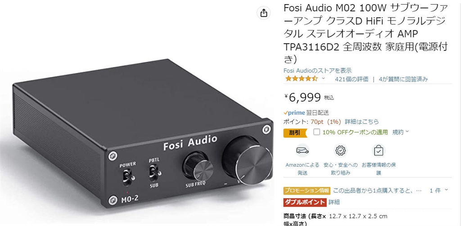Expand the 規約 terms dropdown

400,132
